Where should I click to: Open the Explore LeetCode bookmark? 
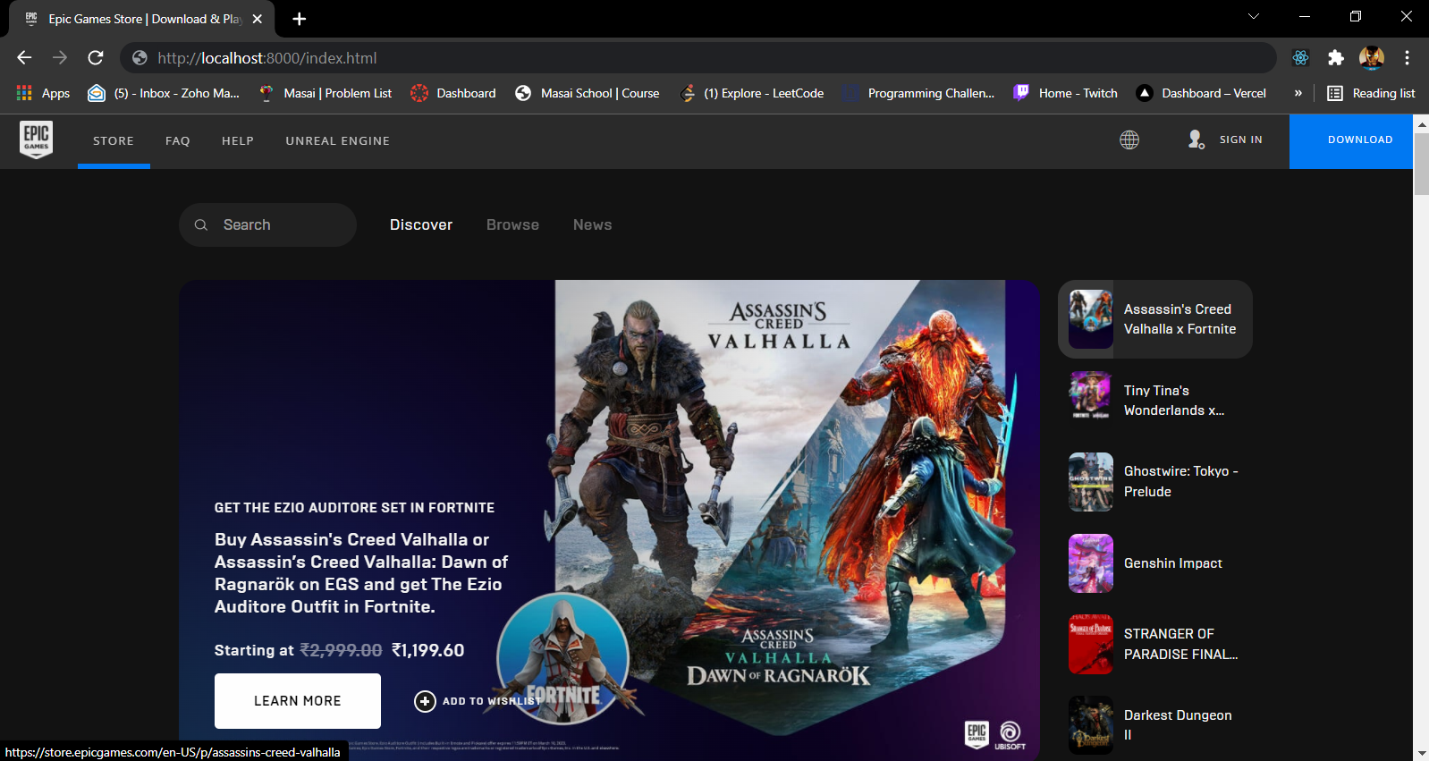(x=752, y=93)
